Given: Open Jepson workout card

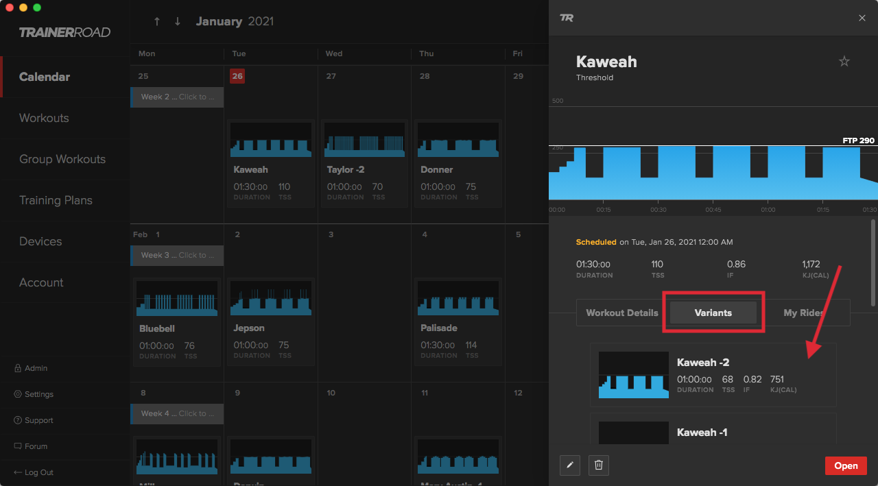Looking at the screenshot, I should (271, 321).
